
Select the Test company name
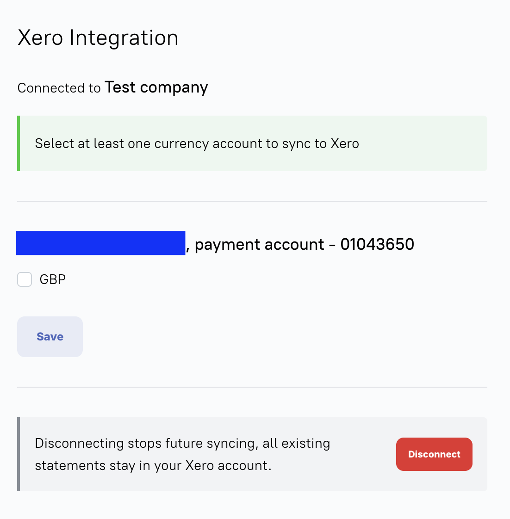pyautogui.click(x=156, y=87)
